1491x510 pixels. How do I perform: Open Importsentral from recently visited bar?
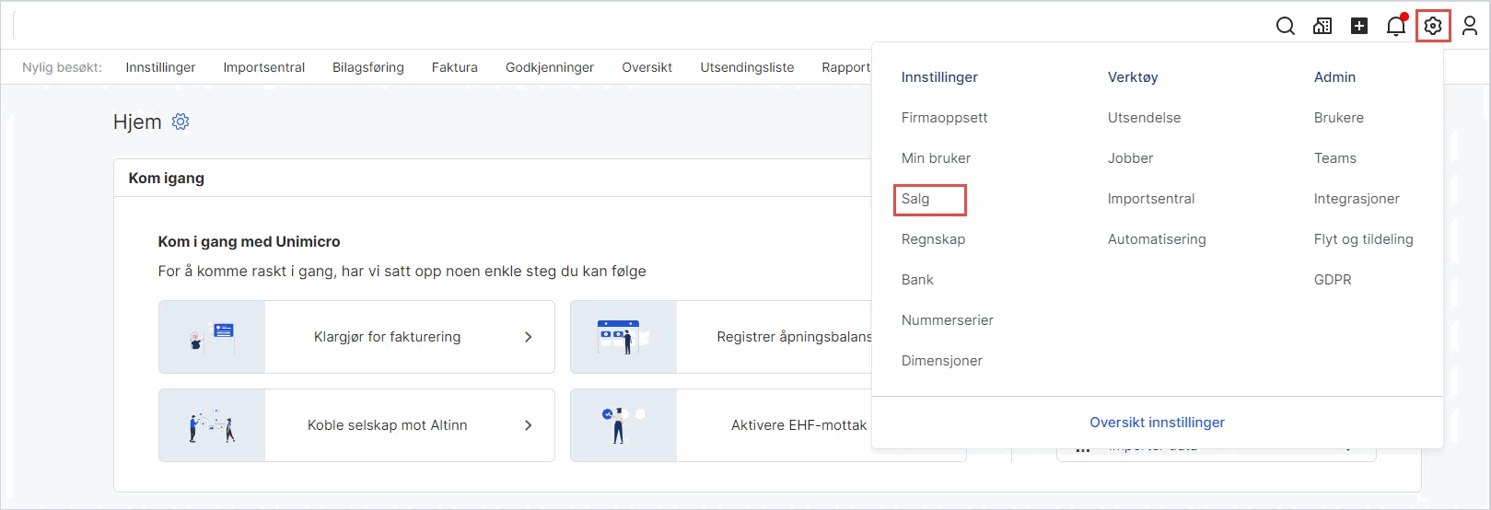coord(263,67)
